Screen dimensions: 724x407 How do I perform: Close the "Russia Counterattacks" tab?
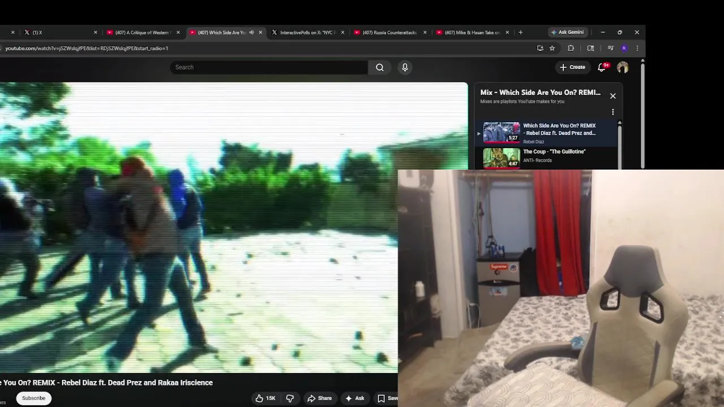pos(425,32)
